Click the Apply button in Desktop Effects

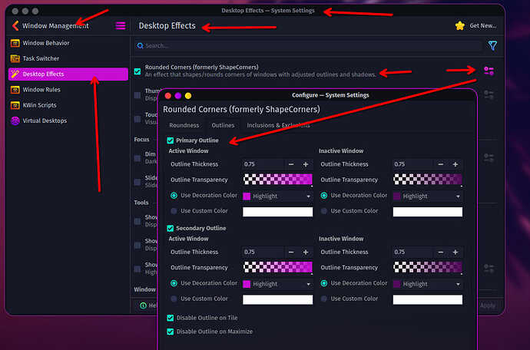(x=488, y=305)
